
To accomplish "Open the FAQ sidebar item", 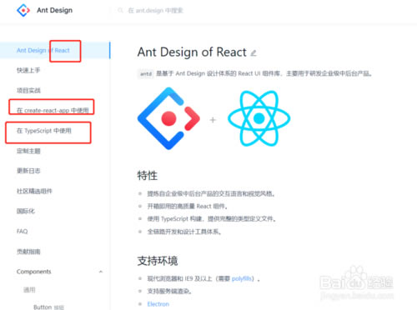I will [23, 231].
